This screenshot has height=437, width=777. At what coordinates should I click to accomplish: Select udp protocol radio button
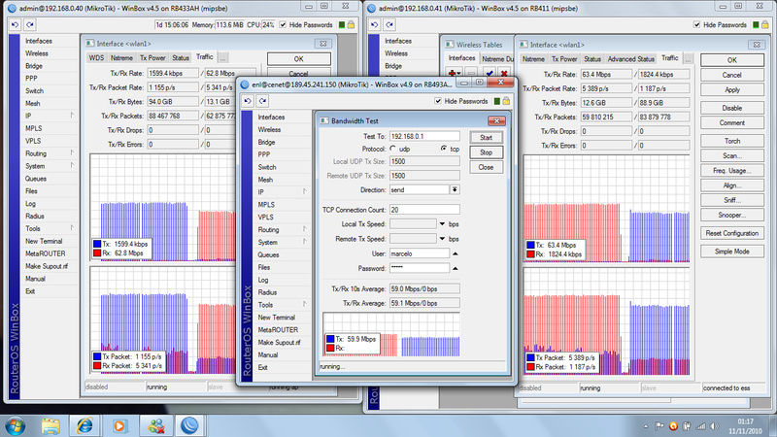[393, 149]
